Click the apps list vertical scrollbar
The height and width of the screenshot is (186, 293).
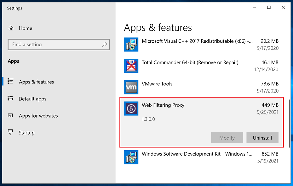pyautogui.click(x=290, y=124)
